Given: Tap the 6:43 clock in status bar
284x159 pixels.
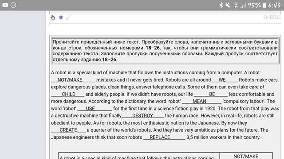Looking at the screenshot, I should pos(274,5).
